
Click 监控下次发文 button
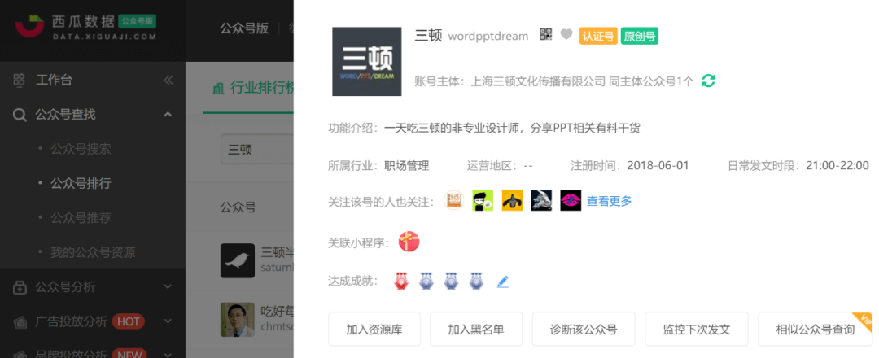point(697,329)
